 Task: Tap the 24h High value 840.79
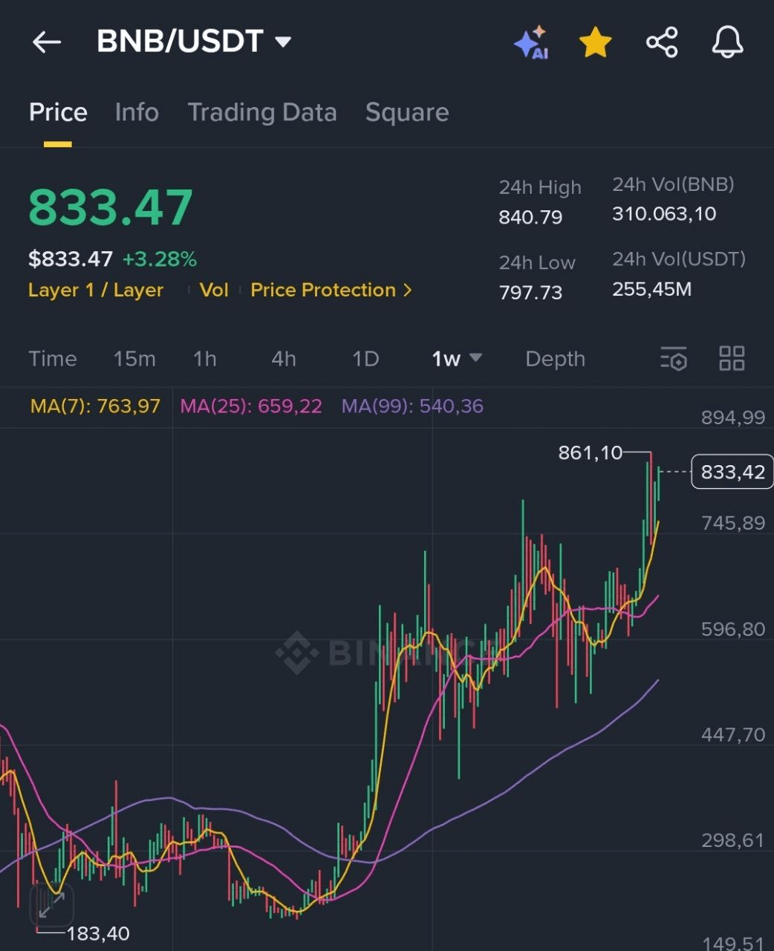[x=530, y=218]
